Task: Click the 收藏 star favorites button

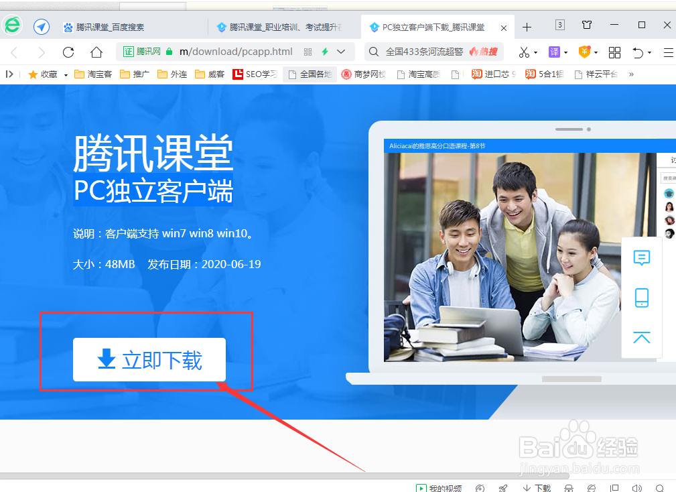Action: (43, 74)
